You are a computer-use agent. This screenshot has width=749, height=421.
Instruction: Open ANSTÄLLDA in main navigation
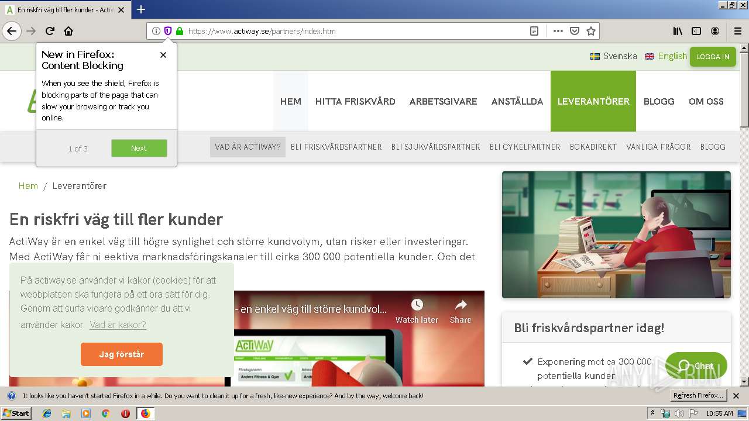pyautogui.click(x=517, y=101)
